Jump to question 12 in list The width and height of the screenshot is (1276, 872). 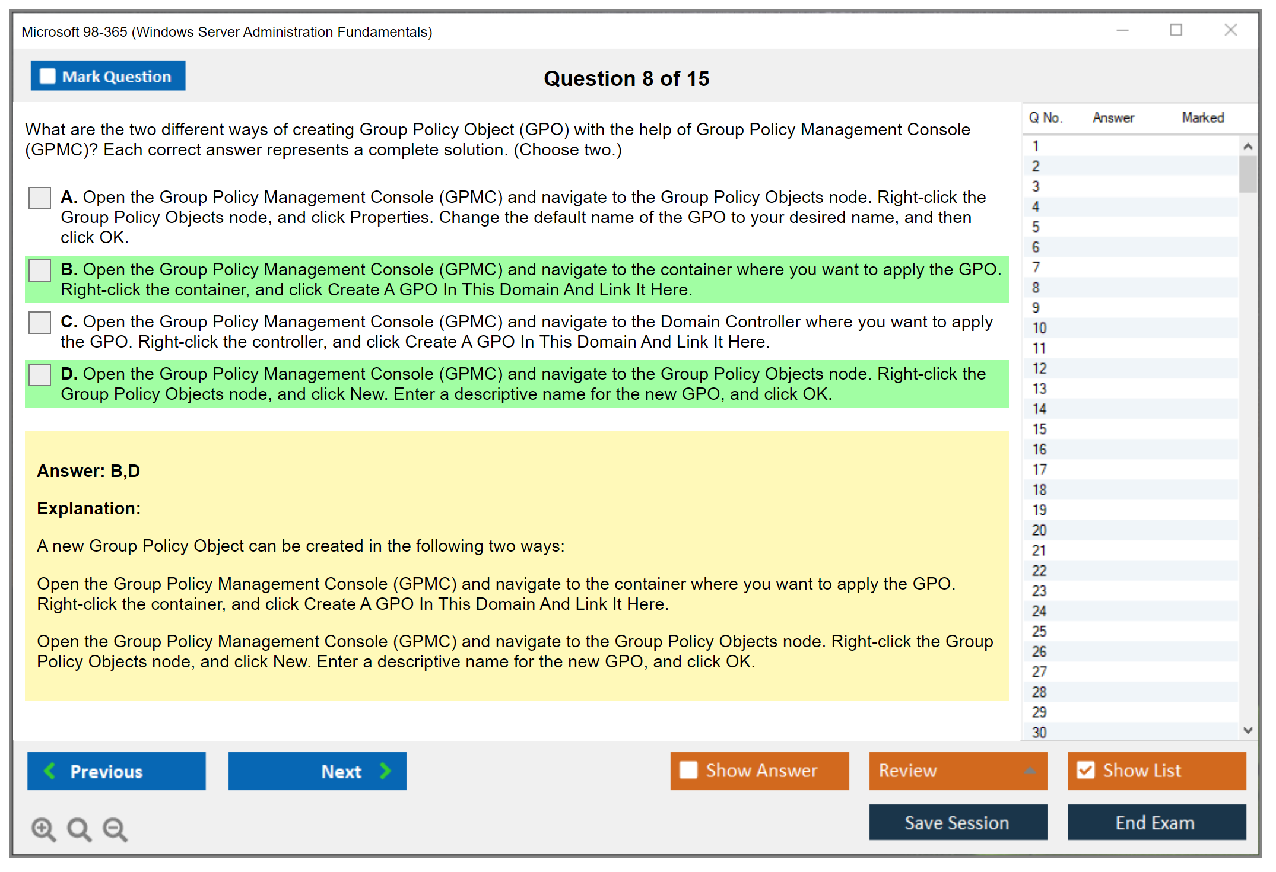pyautogui.click(x=1039, y=368)
